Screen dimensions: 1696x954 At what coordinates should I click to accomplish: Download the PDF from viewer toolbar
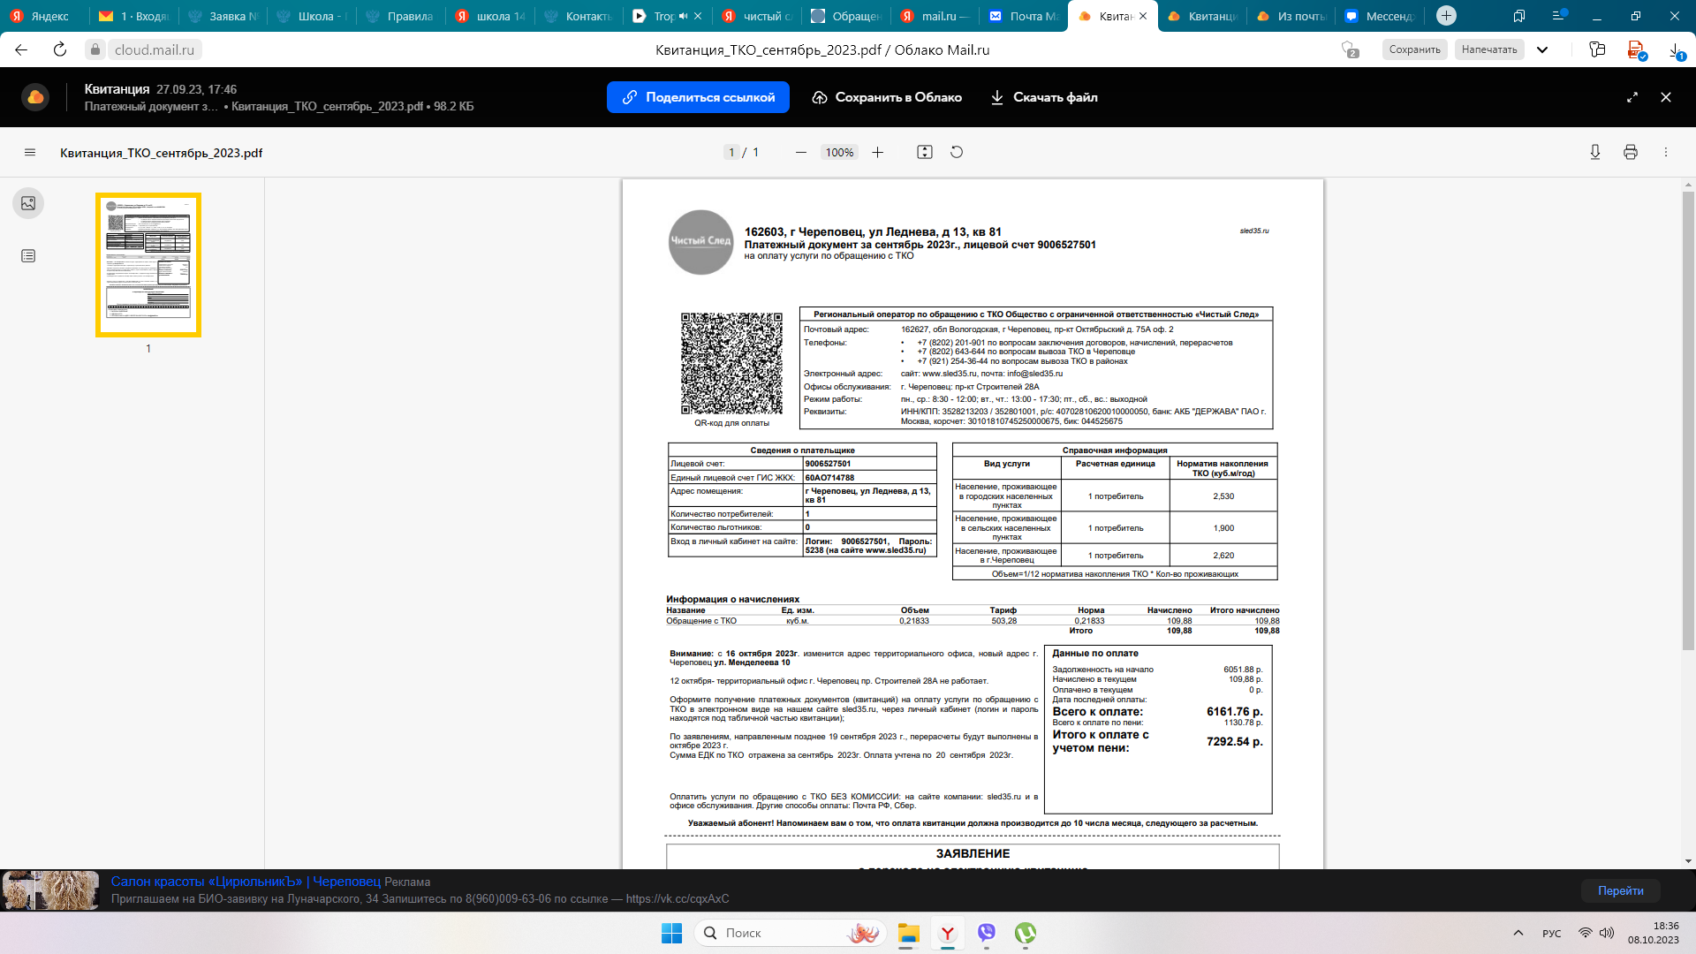coord(1595,152)
